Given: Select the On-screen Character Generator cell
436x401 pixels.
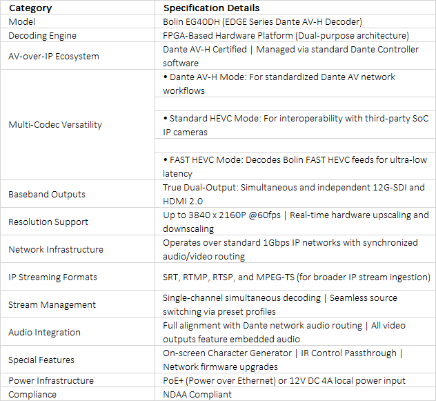Looking at the screenshot, I should click(x=295, y=360).
